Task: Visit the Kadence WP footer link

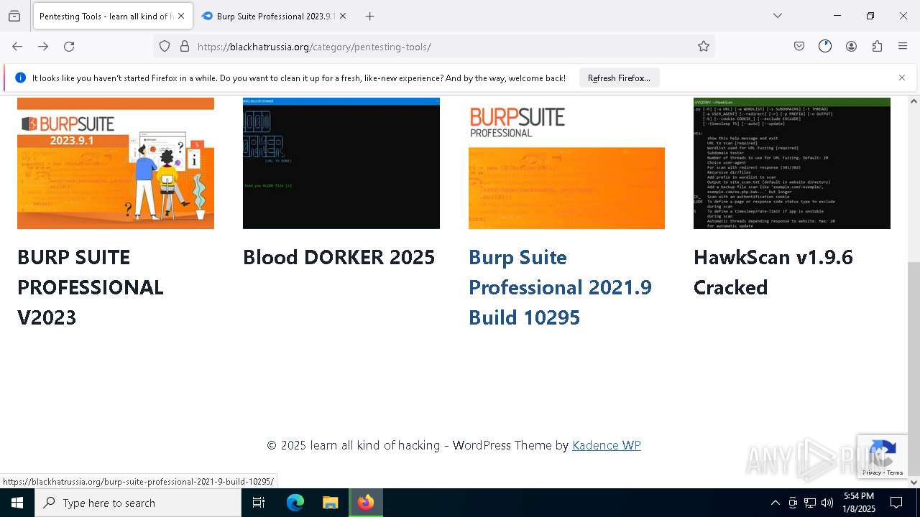Action: point(607,445)
